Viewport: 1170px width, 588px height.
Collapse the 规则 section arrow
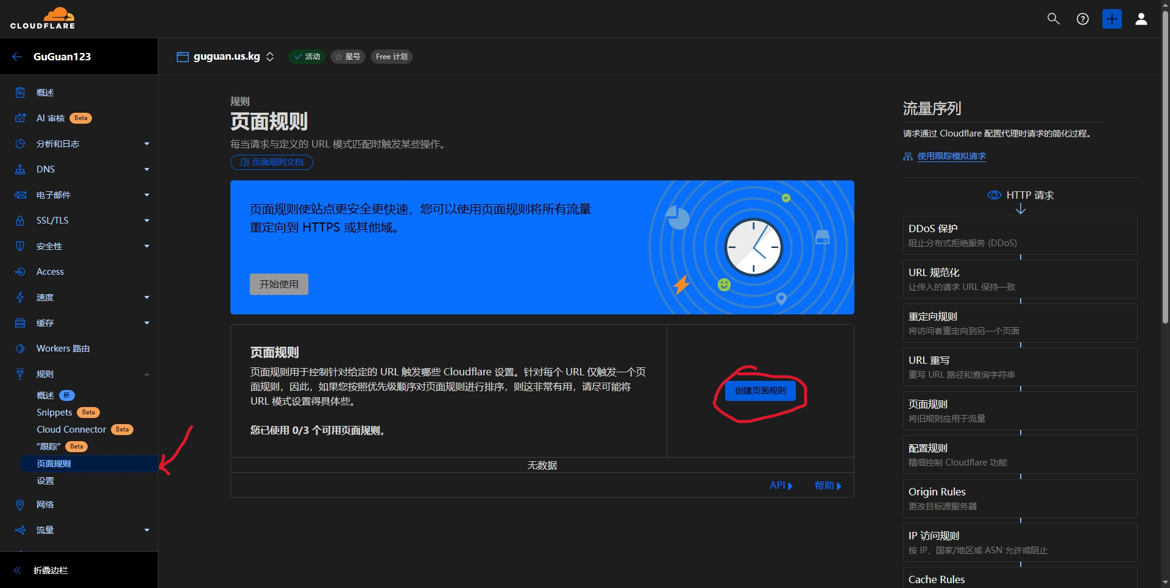point(146,374)
